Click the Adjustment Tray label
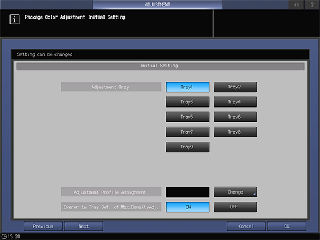The image size is (320, 240). click(111, 87)
